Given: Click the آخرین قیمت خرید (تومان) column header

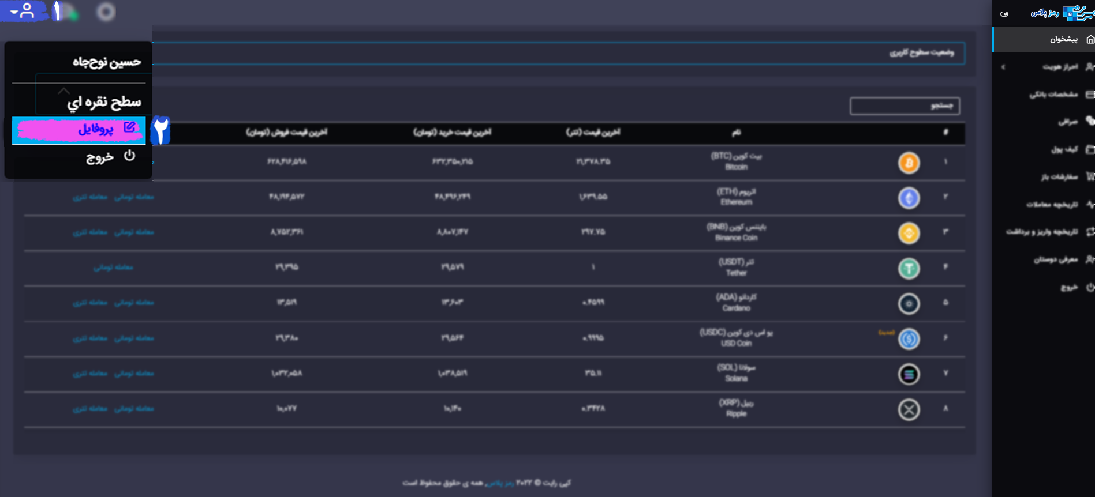Looking at the screenshot, I should point(452,133).
